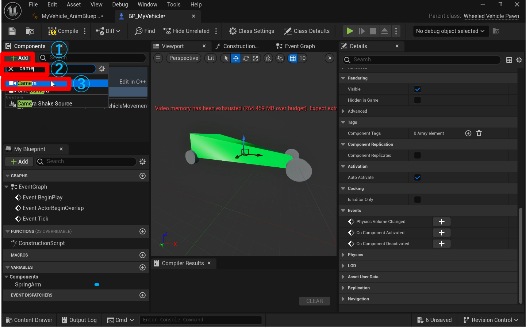
Task: Add element to Component Tags array
Action: tap(468, 133)
